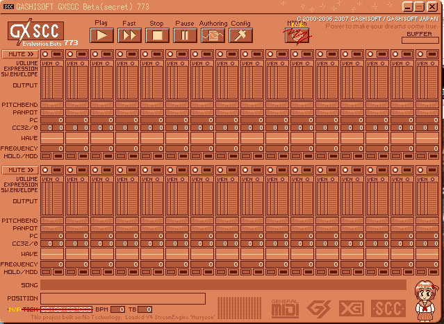Toggle dark indicator beside upper channel 3's mute circle
The width and height of the screenshot is (444, 324).
coord(107,54)
